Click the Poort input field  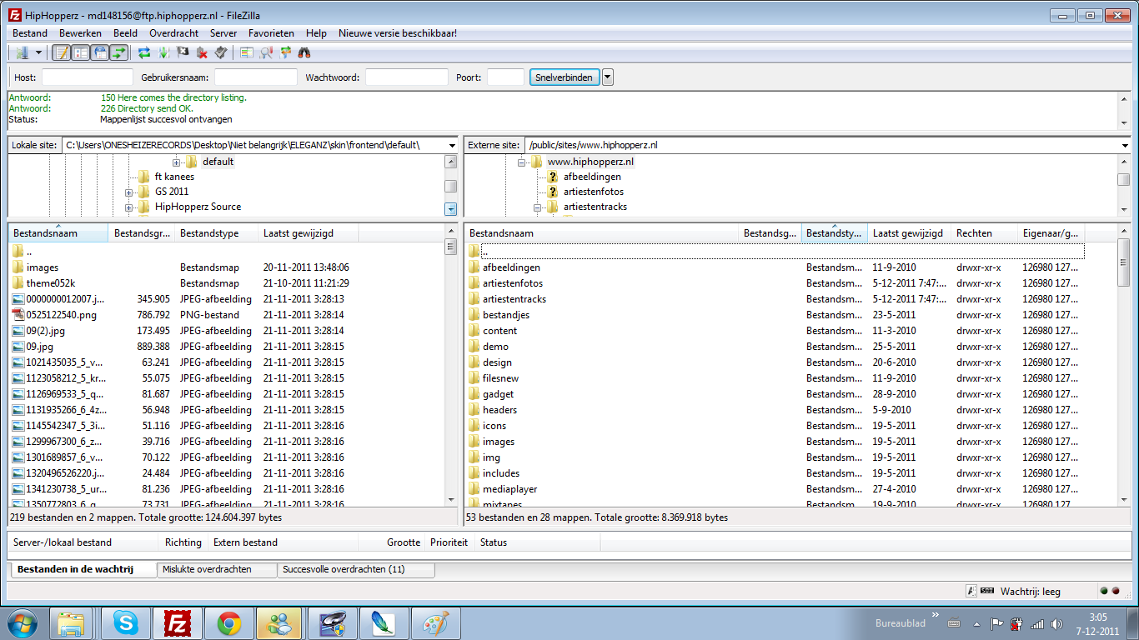[505, 77]
